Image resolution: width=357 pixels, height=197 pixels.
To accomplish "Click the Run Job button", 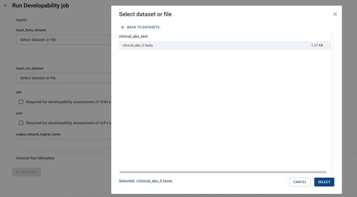I will click(27, 172).
